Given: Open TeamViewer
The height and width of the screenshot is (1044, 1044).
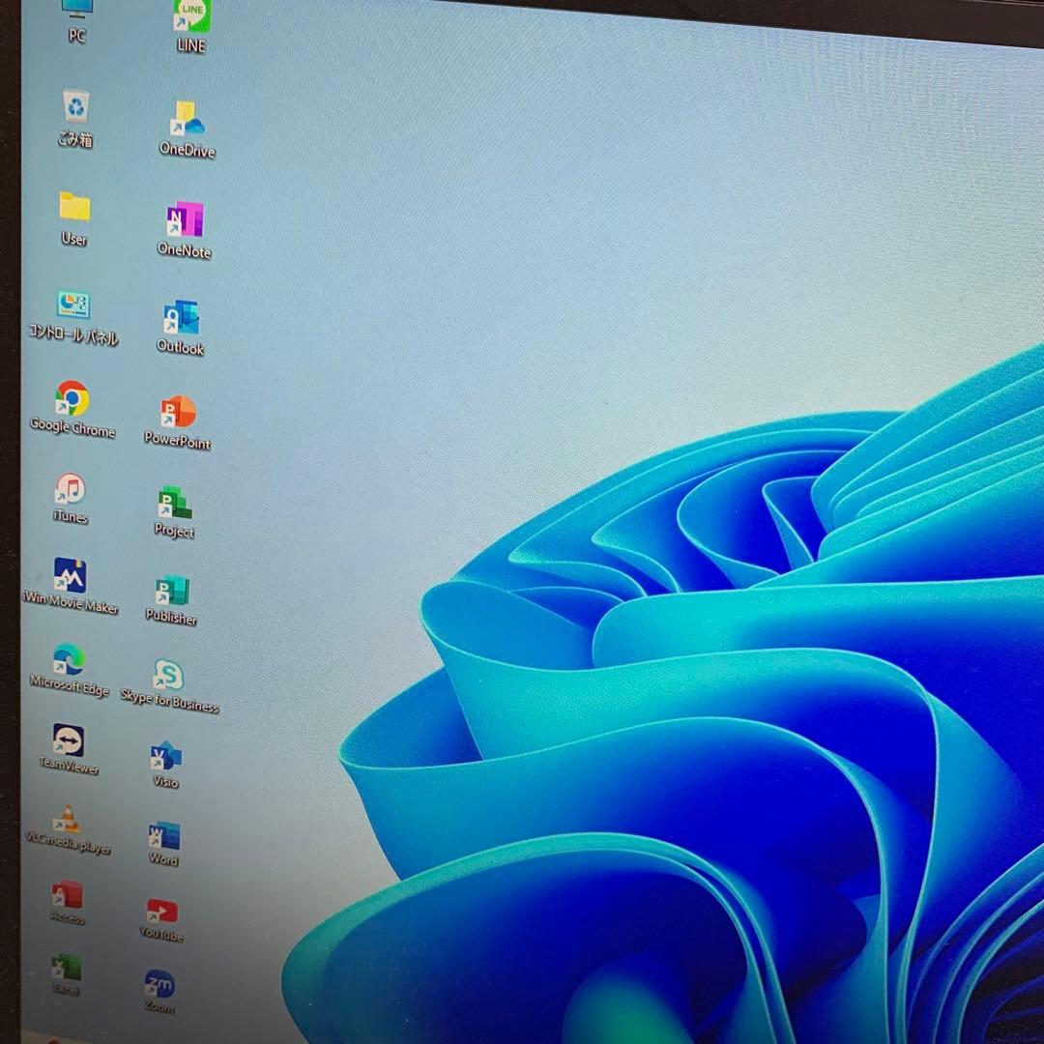Looking at the screenshot, I should 67,742.
